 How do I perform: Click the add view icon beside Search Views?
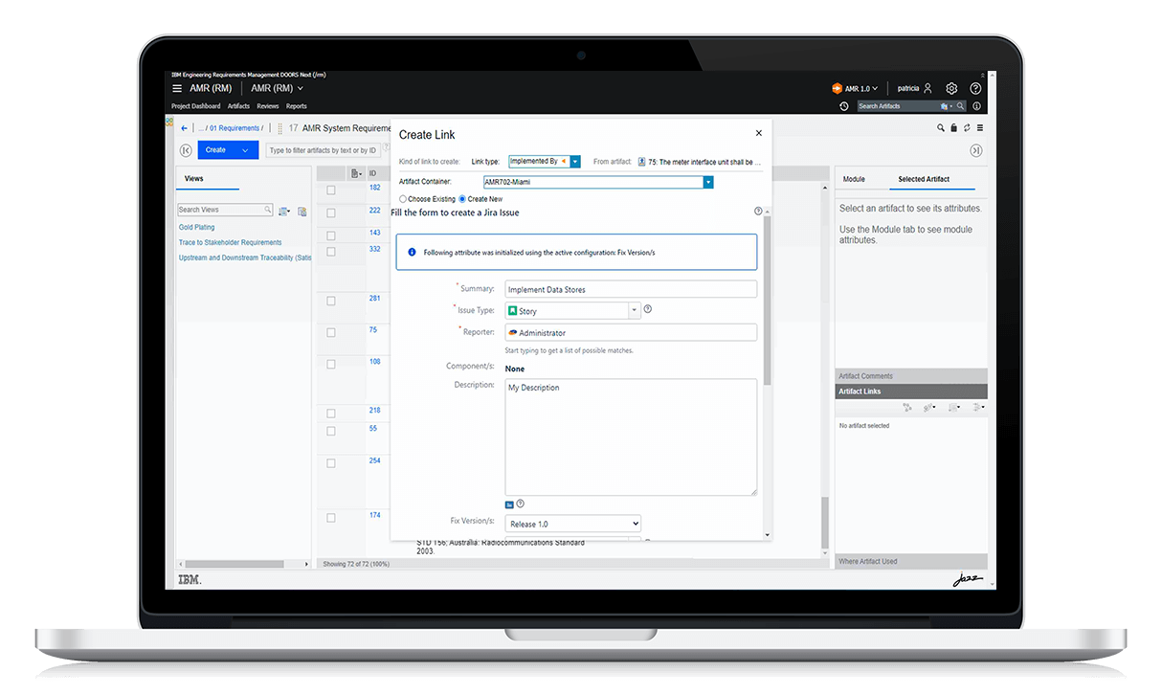(x=302, y=211)
